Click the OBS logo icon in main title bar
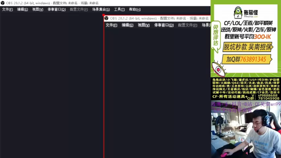 (3, 3)
